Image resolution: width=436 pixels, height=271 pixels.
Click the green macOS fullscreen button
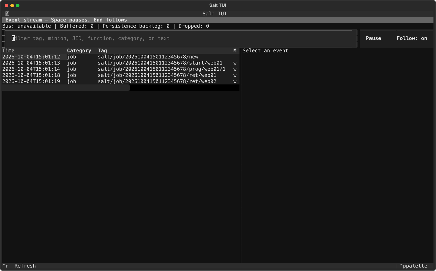pyautogui.click(x=18, y=6)
